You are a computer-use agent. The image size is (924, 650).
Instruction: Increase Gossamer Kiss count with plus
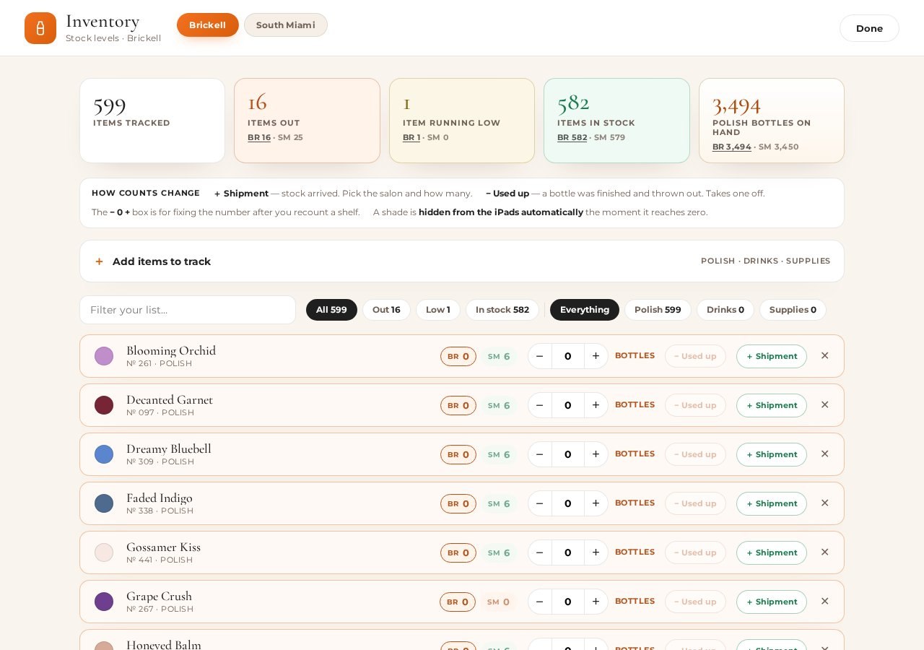596,552
